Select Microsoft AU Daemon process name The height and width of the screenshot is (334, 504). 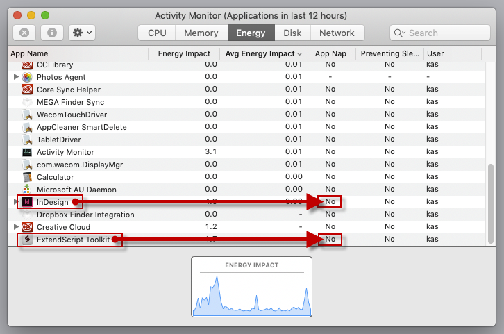coord(76,190)
